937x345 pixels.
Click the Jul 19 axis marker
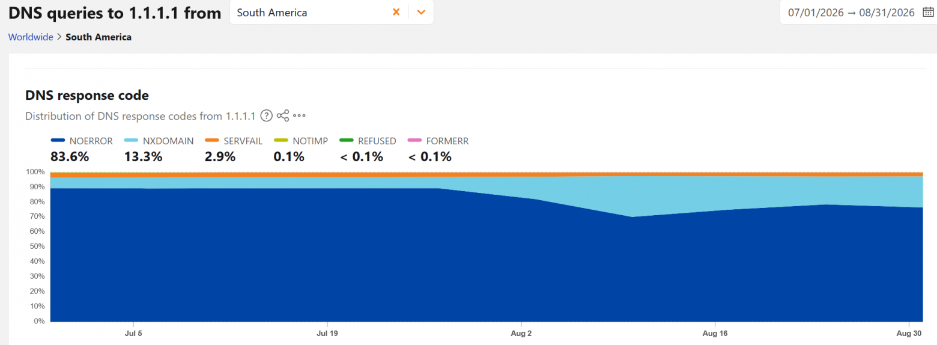(x=327, y=332)
